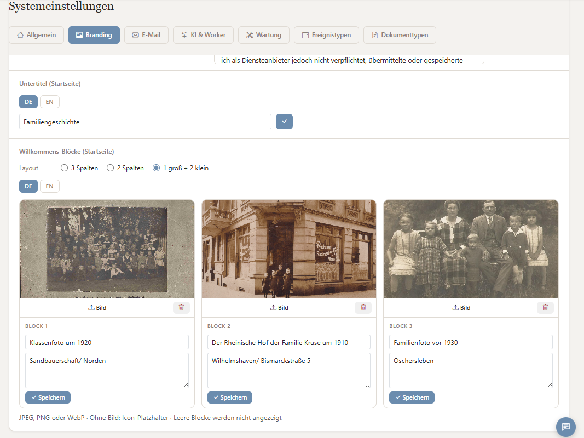Click the Oschersleben description box

point(471,370)
